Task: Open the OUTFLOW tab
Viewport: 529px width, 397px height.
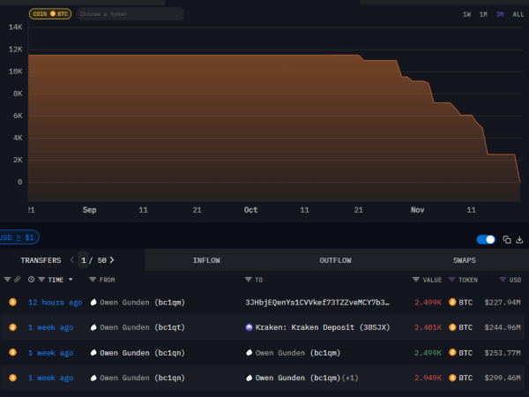Action: pos(335,260)
